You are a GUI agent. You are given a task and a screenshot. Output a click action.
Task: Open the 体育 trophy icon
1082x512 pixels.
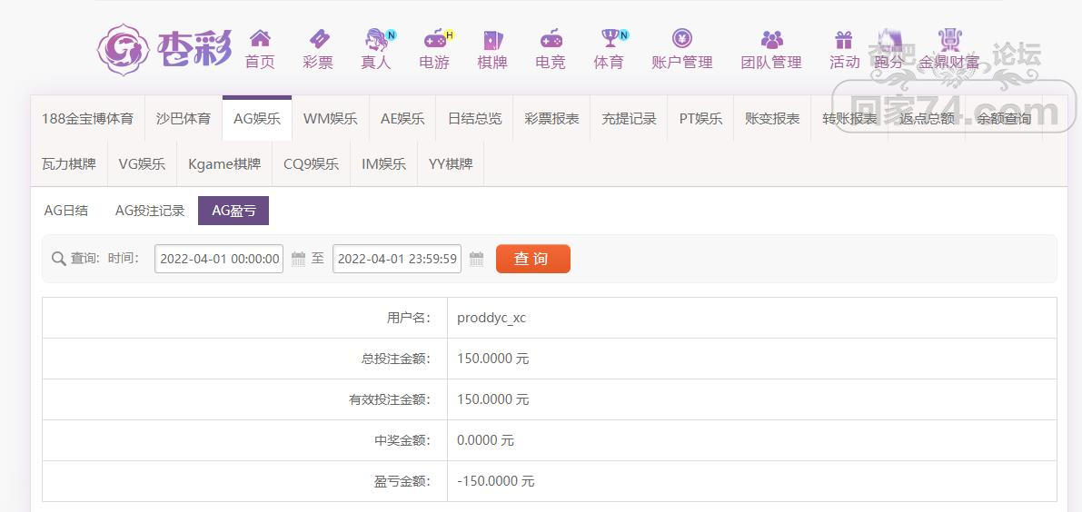tap(610, 38)
